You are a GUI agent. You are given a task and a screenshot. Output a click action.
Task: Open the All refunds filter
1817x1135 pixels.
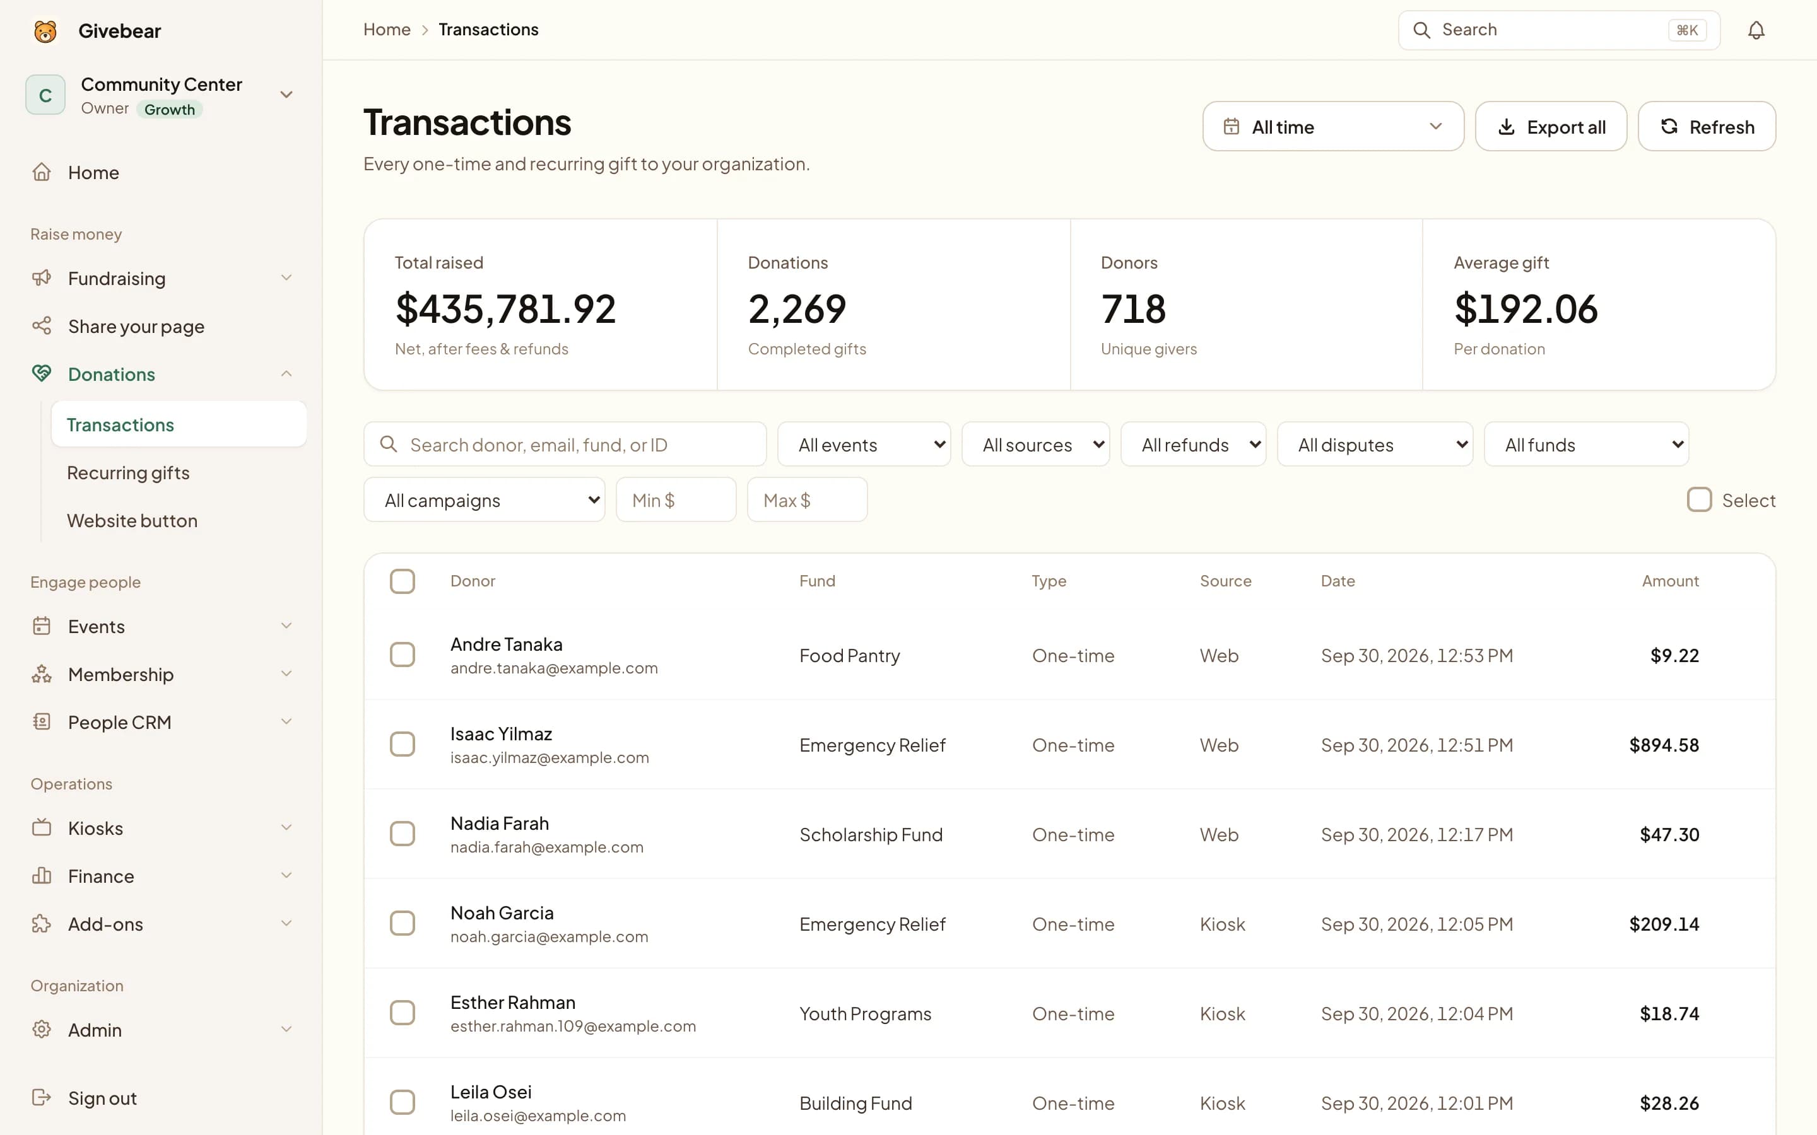(x=1193, y=445)
